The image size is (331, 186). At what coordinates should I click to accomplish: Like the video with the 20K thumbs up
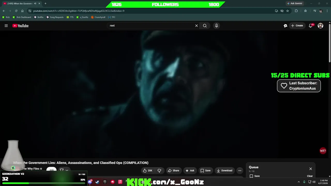pos(148,171)
